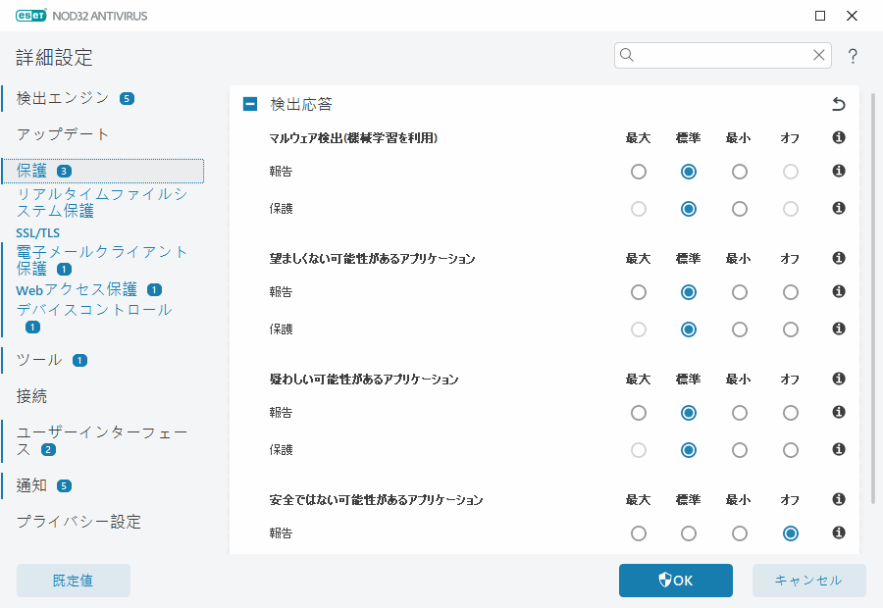Turn 疑わしい可能性があるアプリケーション 保護 to オフ
The height and width of the screenshot is (608, 883).
tap(790, 450)
